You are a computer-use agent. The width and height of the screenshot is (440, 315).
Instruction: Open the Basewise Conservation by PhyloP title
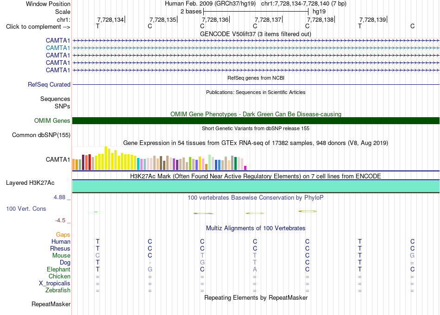pyautogui.click(x=256, y=198)
